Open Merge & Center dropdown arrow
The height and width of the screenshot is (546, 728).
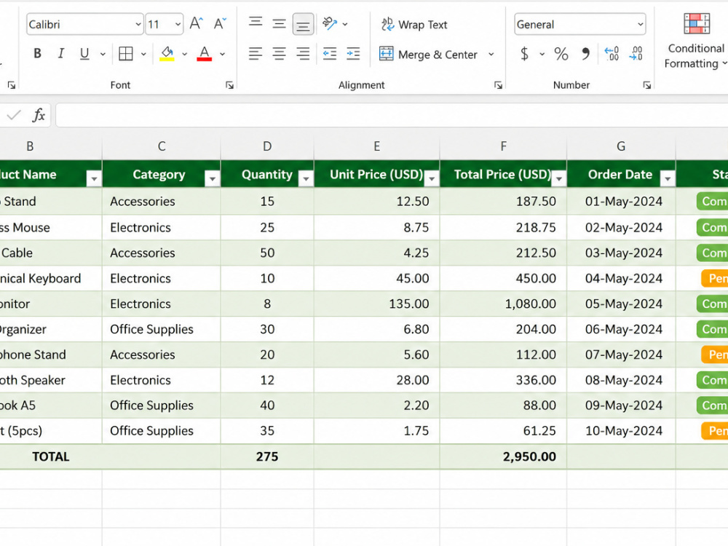pos(491,55)
